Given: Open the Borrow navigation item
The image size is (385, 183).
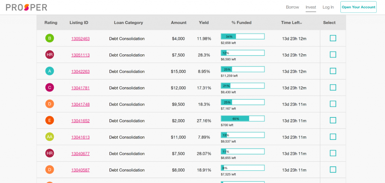Looking at the screenshot, I should [x=293, y=7].
